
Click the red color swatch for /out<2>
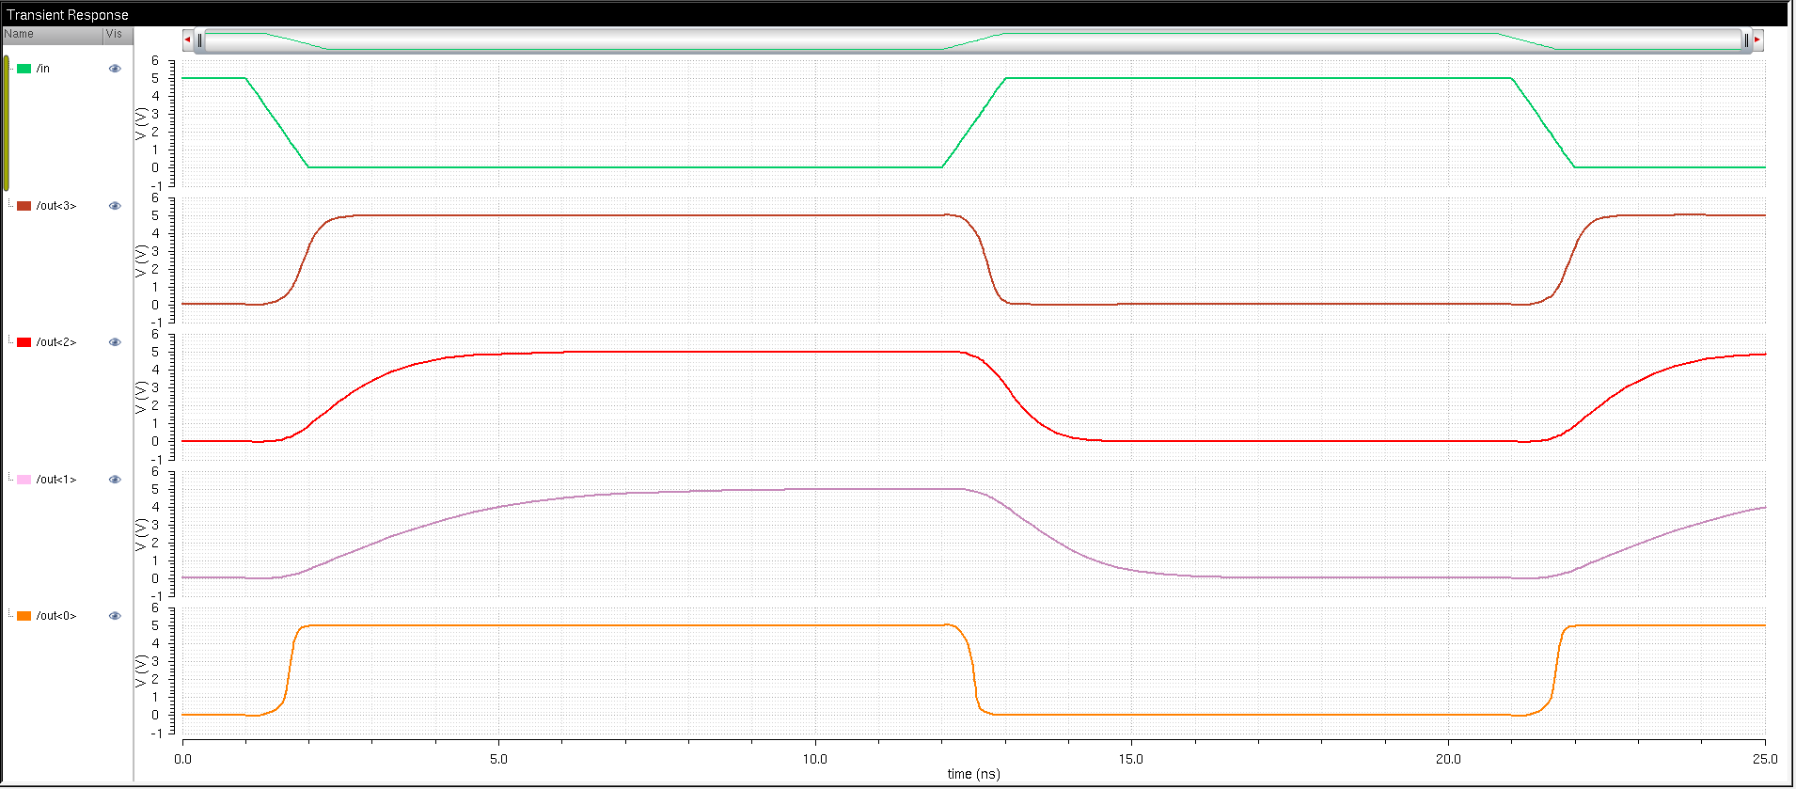point(24,342)
